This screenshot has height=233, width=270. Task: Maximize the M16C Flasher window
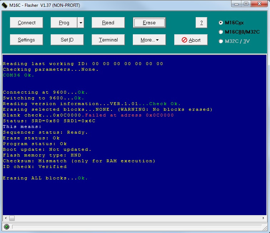pyautogui.click(x=246, y=4)
